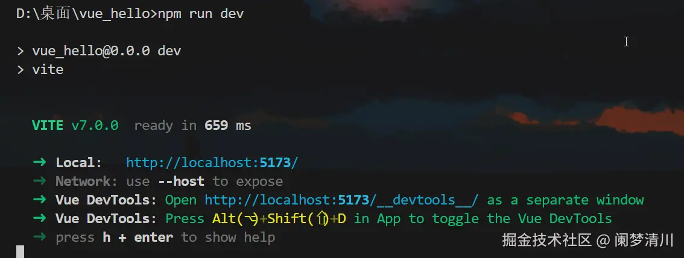The height and width of the screenshot is (258, 684).
Task: Open the Local http://localhost:5173/ link
Action: pos(212,163)
